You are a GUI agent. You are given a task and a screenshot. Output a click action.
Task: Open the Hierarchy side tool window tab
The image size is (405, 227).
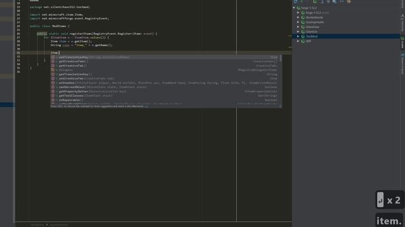click(x=402, y=23)
